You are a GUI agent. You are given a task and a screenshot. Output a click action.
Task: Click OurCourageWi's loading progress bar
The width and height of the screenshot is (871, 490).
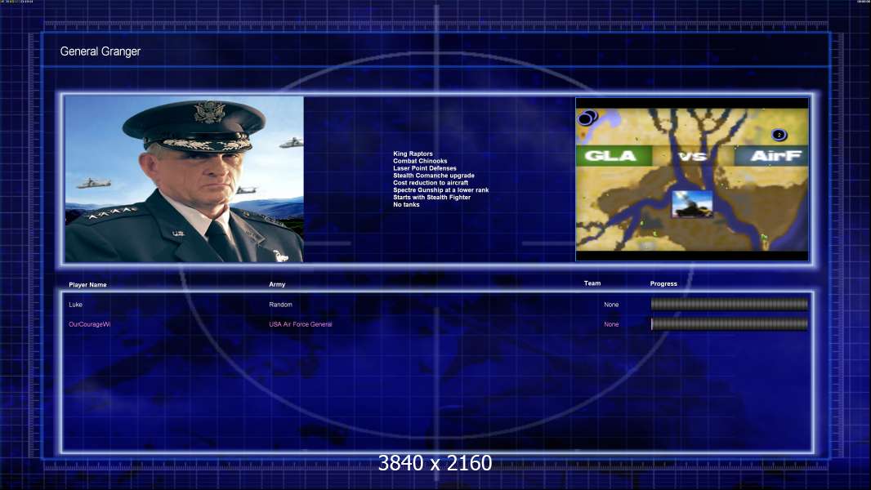tap(730, 324)
